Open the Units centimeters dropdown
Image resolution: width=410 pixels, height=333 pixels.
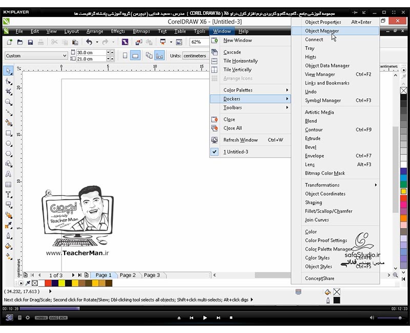point(195,56)
